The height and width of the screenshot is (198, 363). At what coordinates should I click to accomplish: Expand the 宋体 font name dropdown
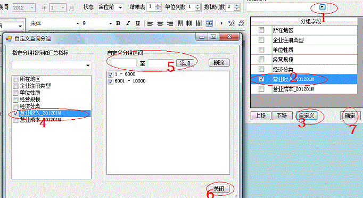78,23
